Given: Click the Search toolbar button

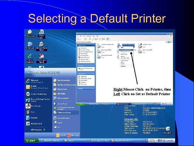Looking at the screenshot, I should click(x=95, y=39).
